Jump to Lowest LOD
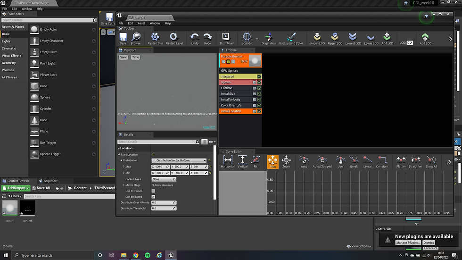 tap(353, 39)
